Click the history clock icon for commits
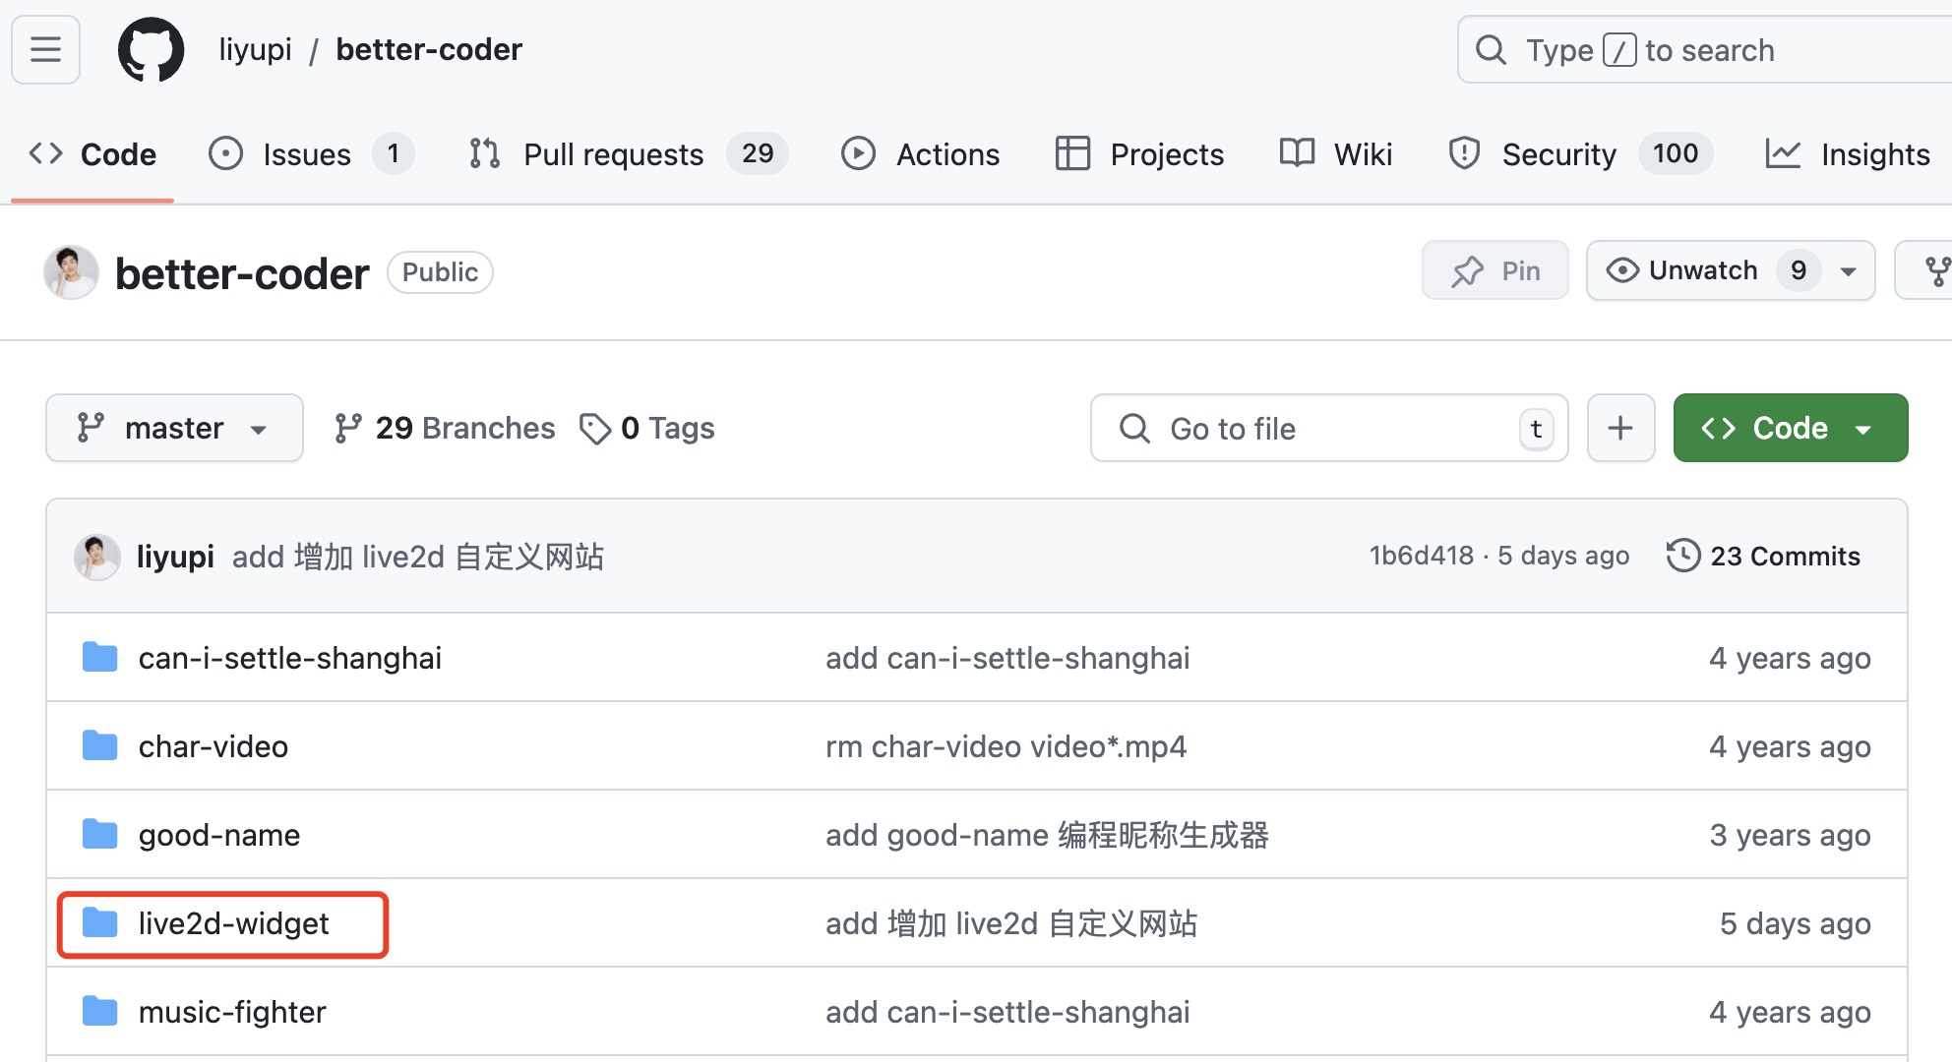Viewport: 1952px width, 1062px height. 1682,556
